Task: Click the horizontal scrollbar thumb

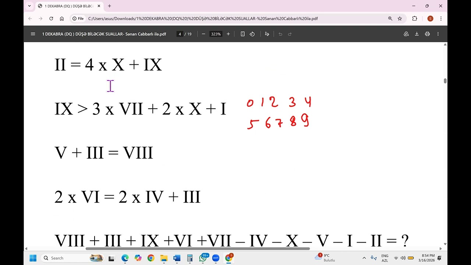Action: click(198, 248)
